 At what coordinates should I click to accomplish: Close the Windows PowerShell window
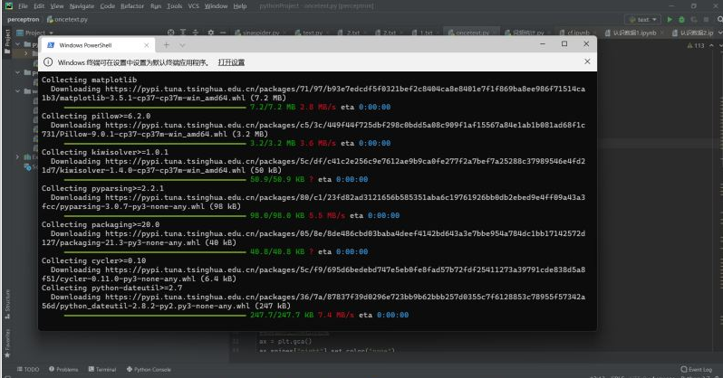586,43
